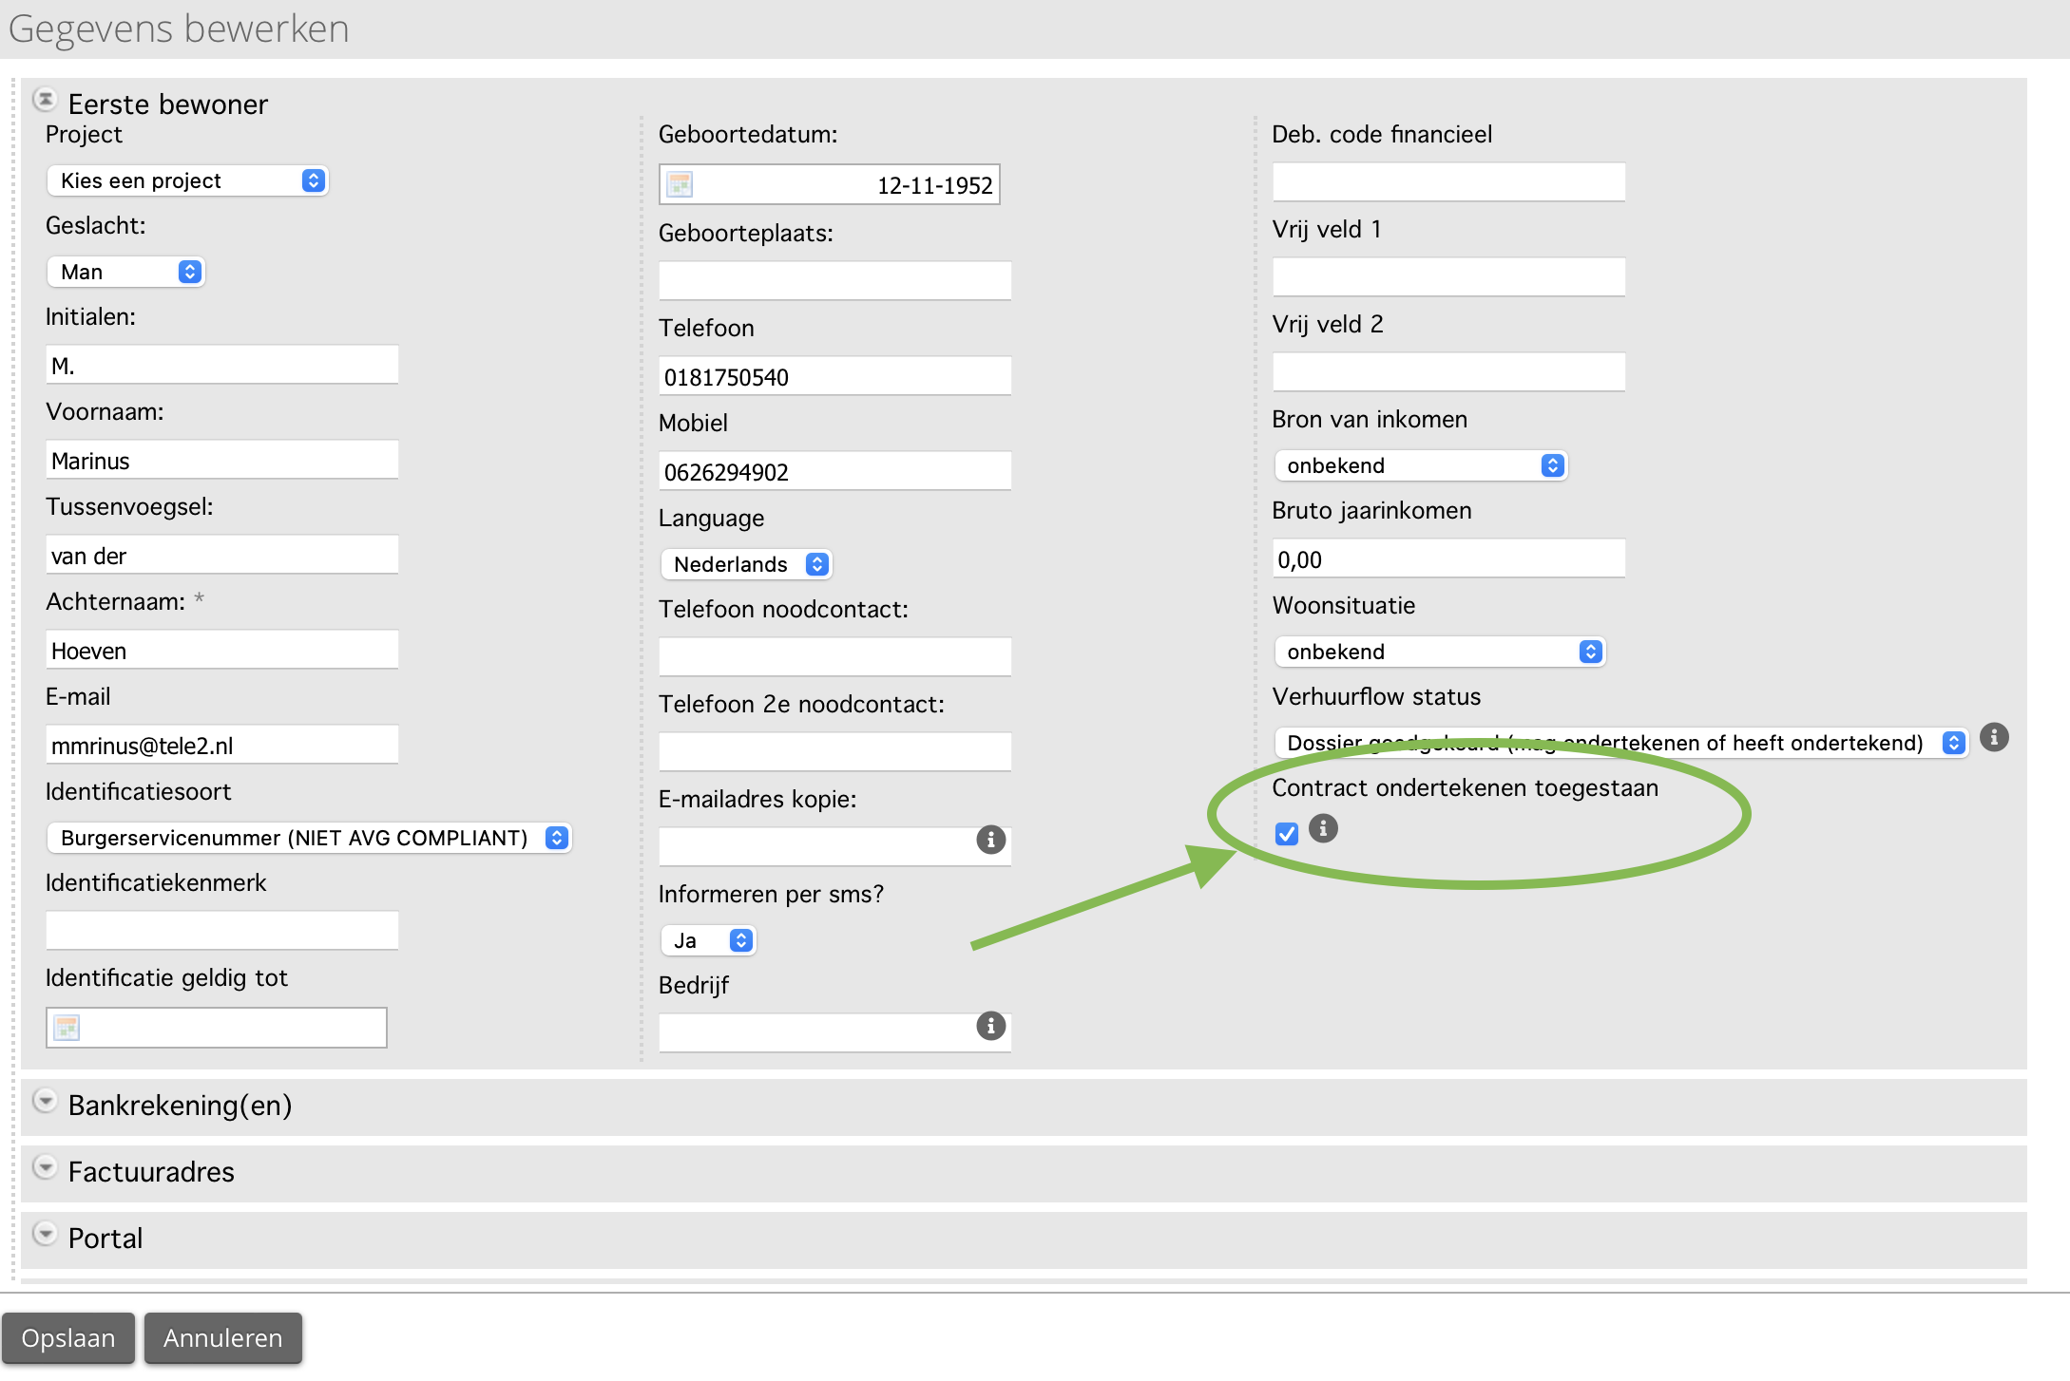The width and height of the screenshot is (2070, 1381).
Task: Change the Language dropdown from Nederlands
Action: [746, 564]
